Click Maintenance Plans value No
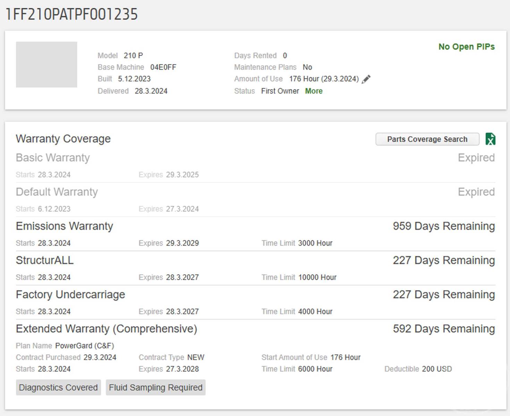The height and width of the screenshot is (416, 510). coord(307,67)
